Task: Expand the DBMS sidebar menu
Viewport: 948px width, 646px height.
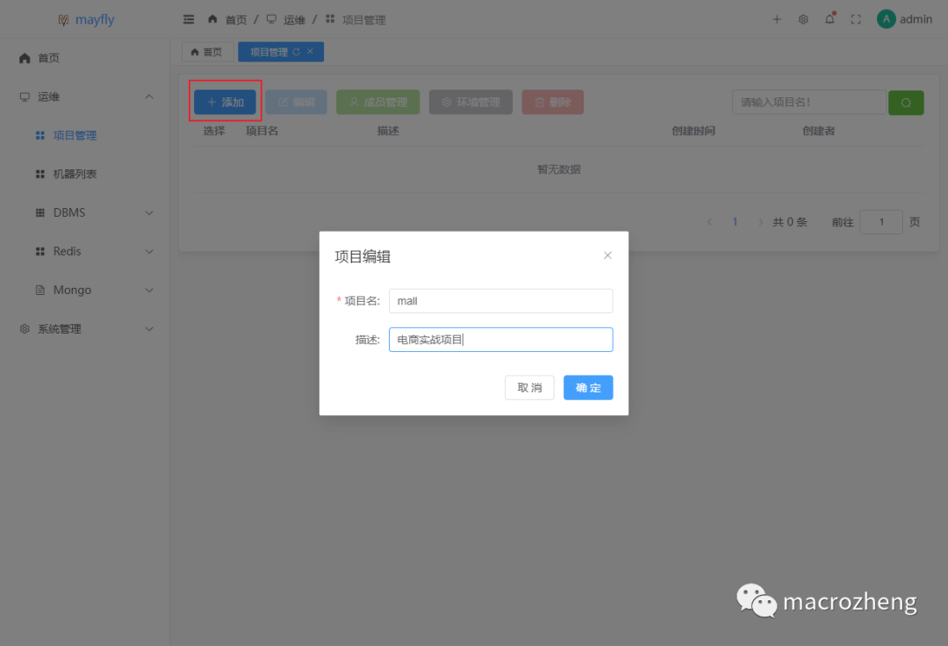Action: [149, 212]
